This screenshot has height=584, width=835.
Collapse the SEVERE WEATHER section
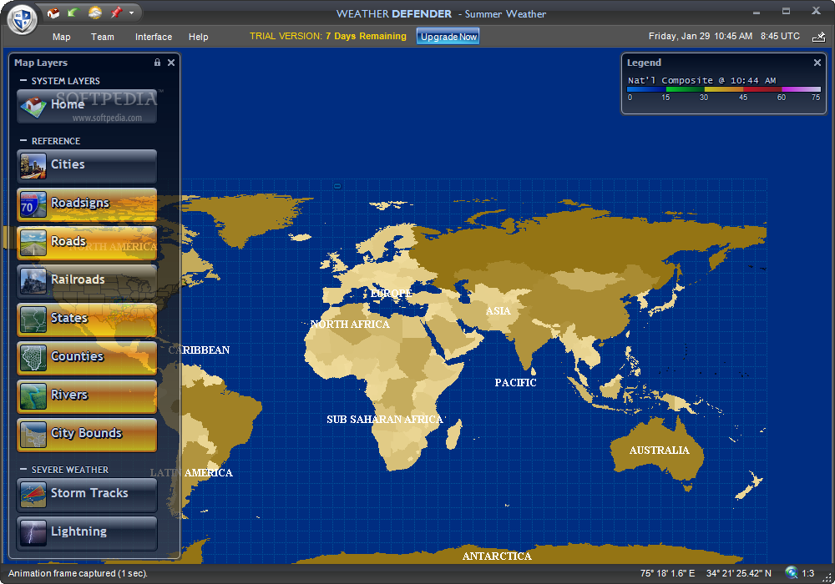tap(23, 470)
